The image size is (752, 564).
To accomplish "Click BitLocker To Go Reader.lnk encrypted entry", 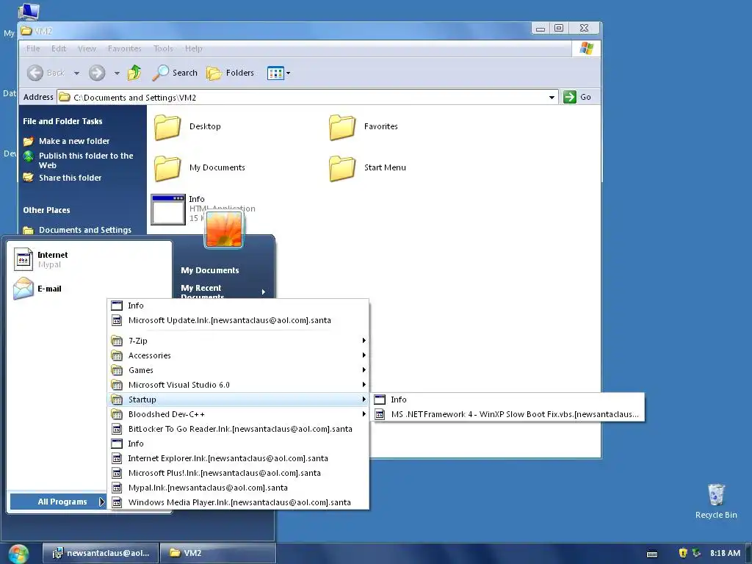I will click(x=239, y=429).
